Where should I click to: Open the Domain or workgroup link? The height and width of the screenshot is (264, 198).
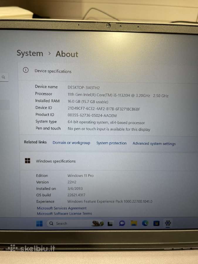click(x=71, y=143)
